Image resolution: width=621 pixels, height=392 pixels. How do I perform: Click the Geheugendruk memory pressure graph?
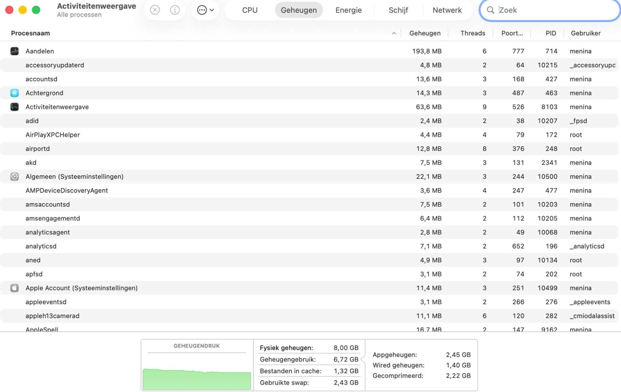[197, 379]
